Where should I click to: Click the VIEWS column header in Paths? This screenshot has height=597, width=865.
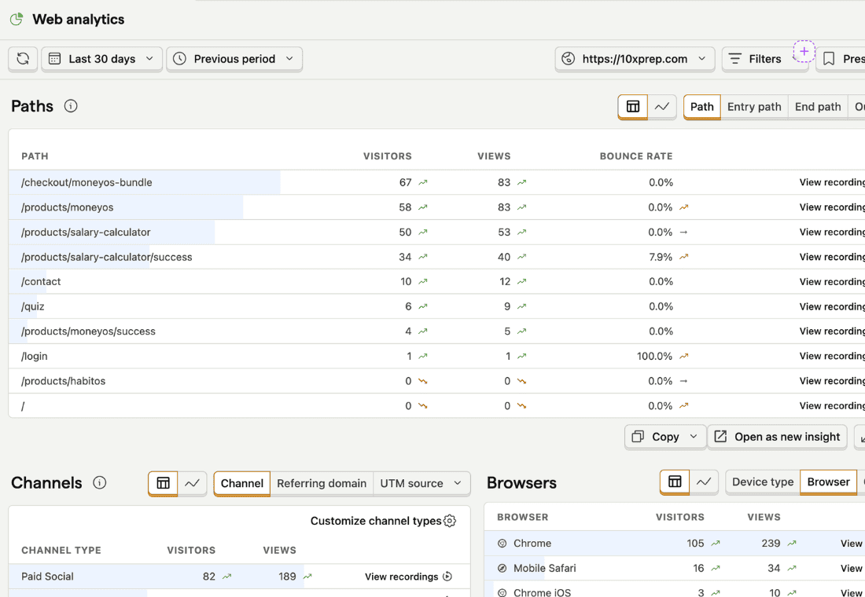pos(494,156)
